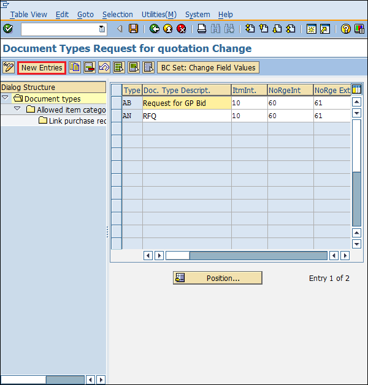Select the row selector for AN
The image size is (368, 385).
pos(117,116)
